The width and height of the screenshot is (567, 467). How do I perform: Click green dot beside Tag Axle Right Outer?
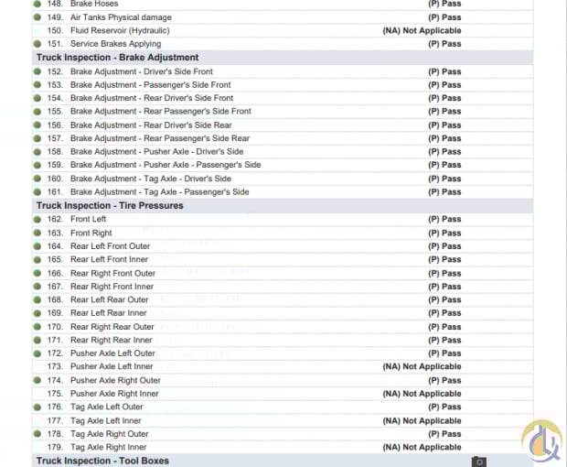click(37, 434)
